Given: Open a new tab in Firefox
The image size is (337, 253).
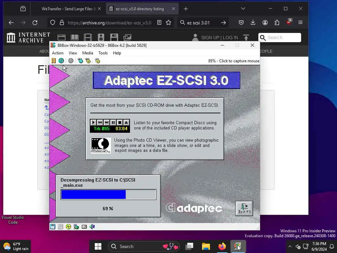Looking at the screenshot, I should [x=186, y=9].
